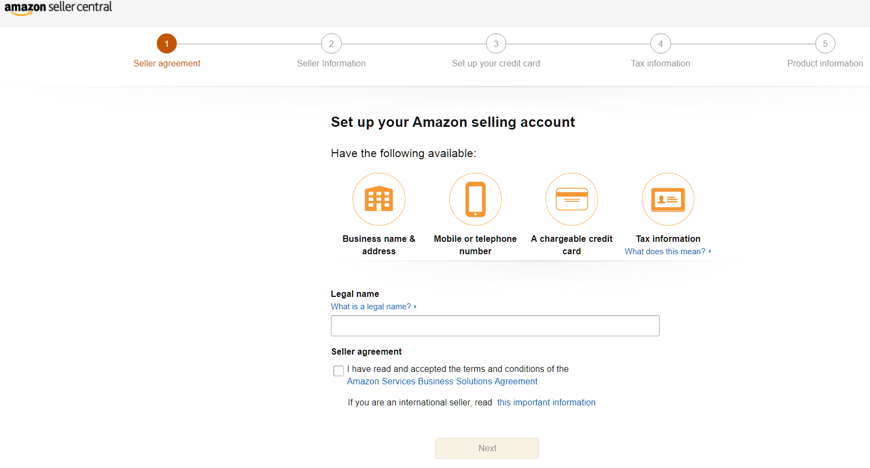Click inside the Legal name text field
This screenshot has width=870, height=468.
pos(494,325)
